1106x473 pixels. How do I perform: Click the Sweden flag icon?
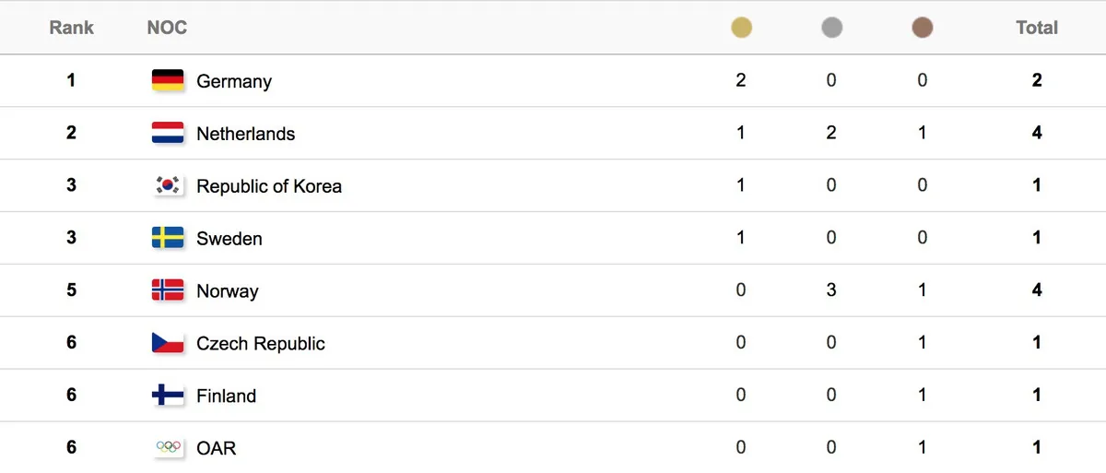pyautogui.click(x=168, y=238)
